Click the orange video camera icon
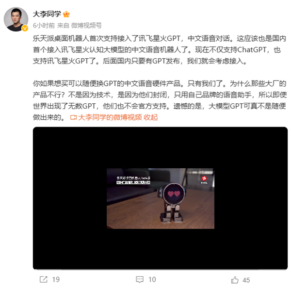 point(73,117)
